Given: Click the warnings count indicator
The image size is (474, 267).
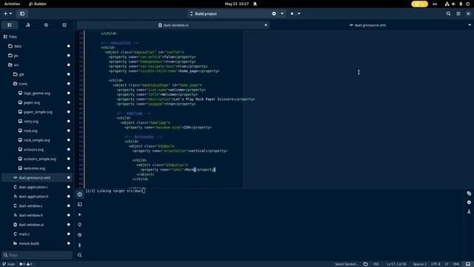Looking at the screenshot, I should [30, 264].
